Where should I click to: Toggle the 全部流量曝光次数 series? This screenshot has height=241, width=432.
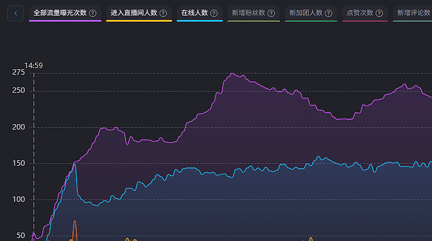click(x=60, y=13)
